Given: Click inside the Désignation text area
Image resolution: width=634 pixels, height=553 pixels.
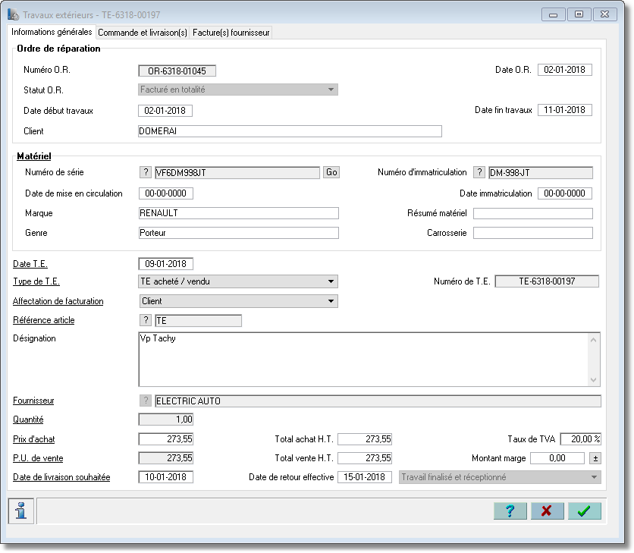Looking at the screenshot, I should pyautogui.click(x=363, y=360).
